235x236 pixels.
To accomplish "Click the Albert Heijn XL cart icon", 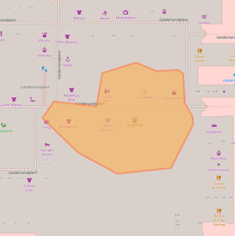I will pyautogui.click(x=108, y=120).
